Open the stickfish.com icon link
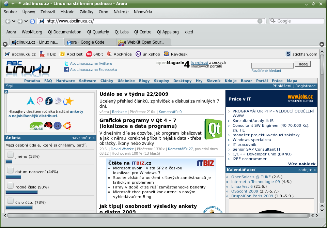 [x=288, y=54]
